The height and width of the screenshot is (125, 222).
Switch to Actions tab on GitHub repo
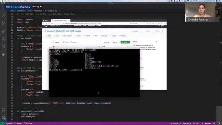78,36
